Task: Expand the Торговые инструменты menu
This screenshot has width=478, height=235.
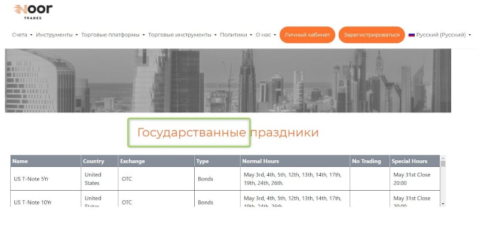Action: click(182, 35)
